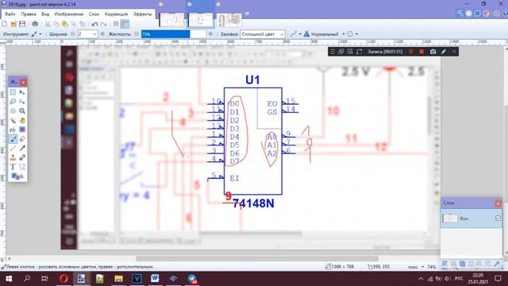This screenshot has width=508, height=286.
Task: Click the Undo arrow icon
Action: tap(94, 24)
